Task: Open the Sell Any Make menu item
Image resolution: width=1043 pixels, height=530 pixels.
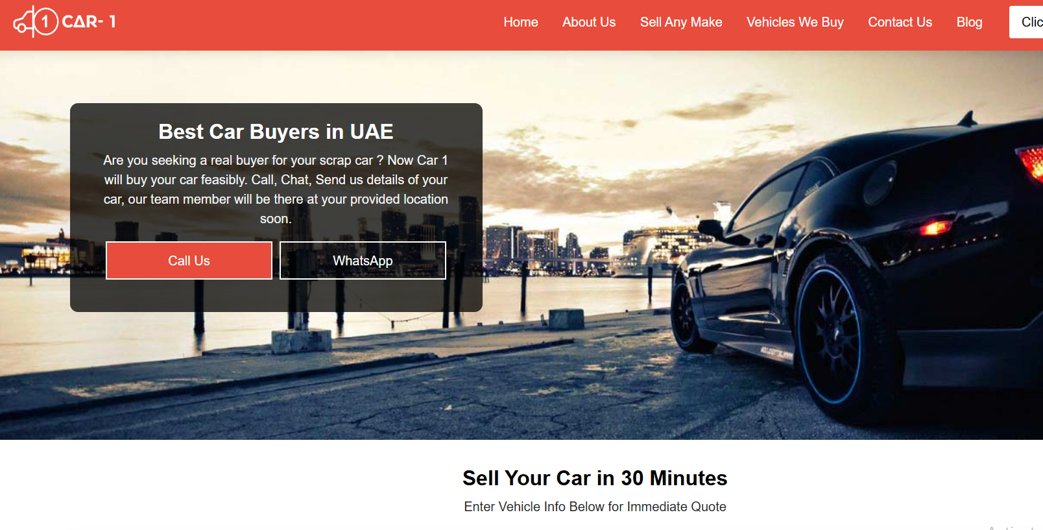Action: click(681, 22)
